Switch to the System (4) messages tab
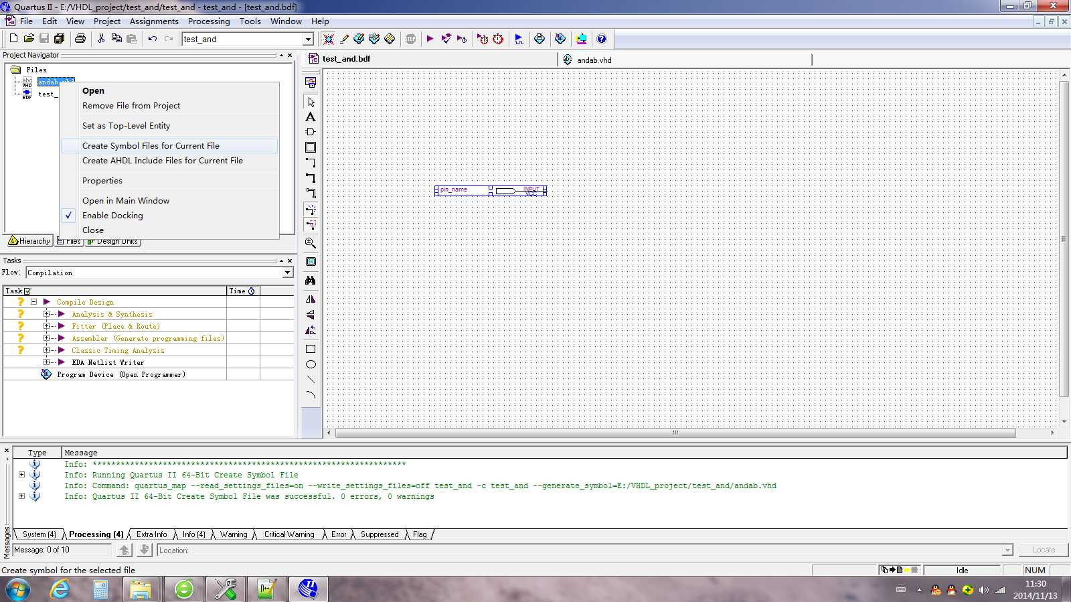 tap(39, 534)
